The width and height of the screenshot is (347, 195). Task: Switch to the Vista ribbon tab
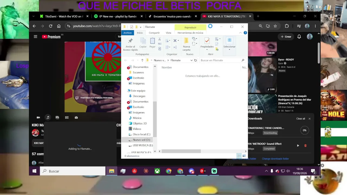pyautogui.click(x=169, y=33)
